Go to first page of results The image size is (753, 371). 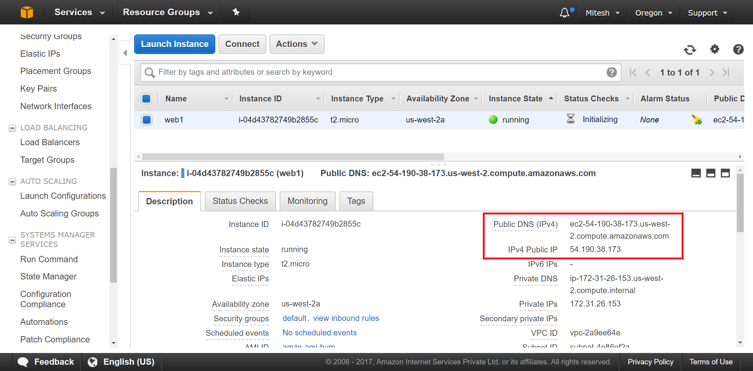(x=633, y=72)
